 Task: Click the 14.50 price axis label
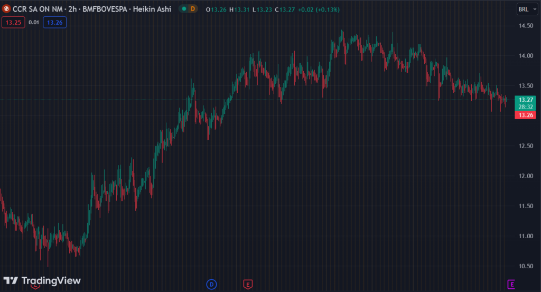[x=526, y=26]
